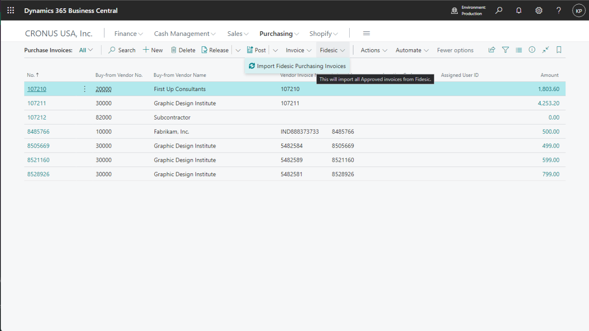The height and width of the screenshot is (331, 589).
Task: Open row options dots for 107210
Action: pos(85,89)
